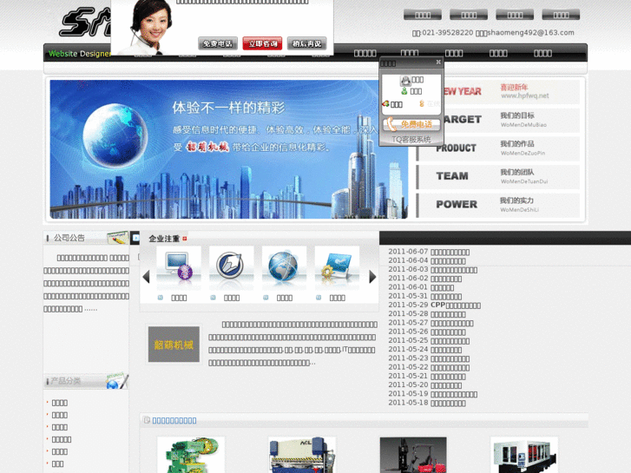This screenshot has width=631, height=473.
Task: Click the red and black machine product thumbnail
Action: pos(413,455)
